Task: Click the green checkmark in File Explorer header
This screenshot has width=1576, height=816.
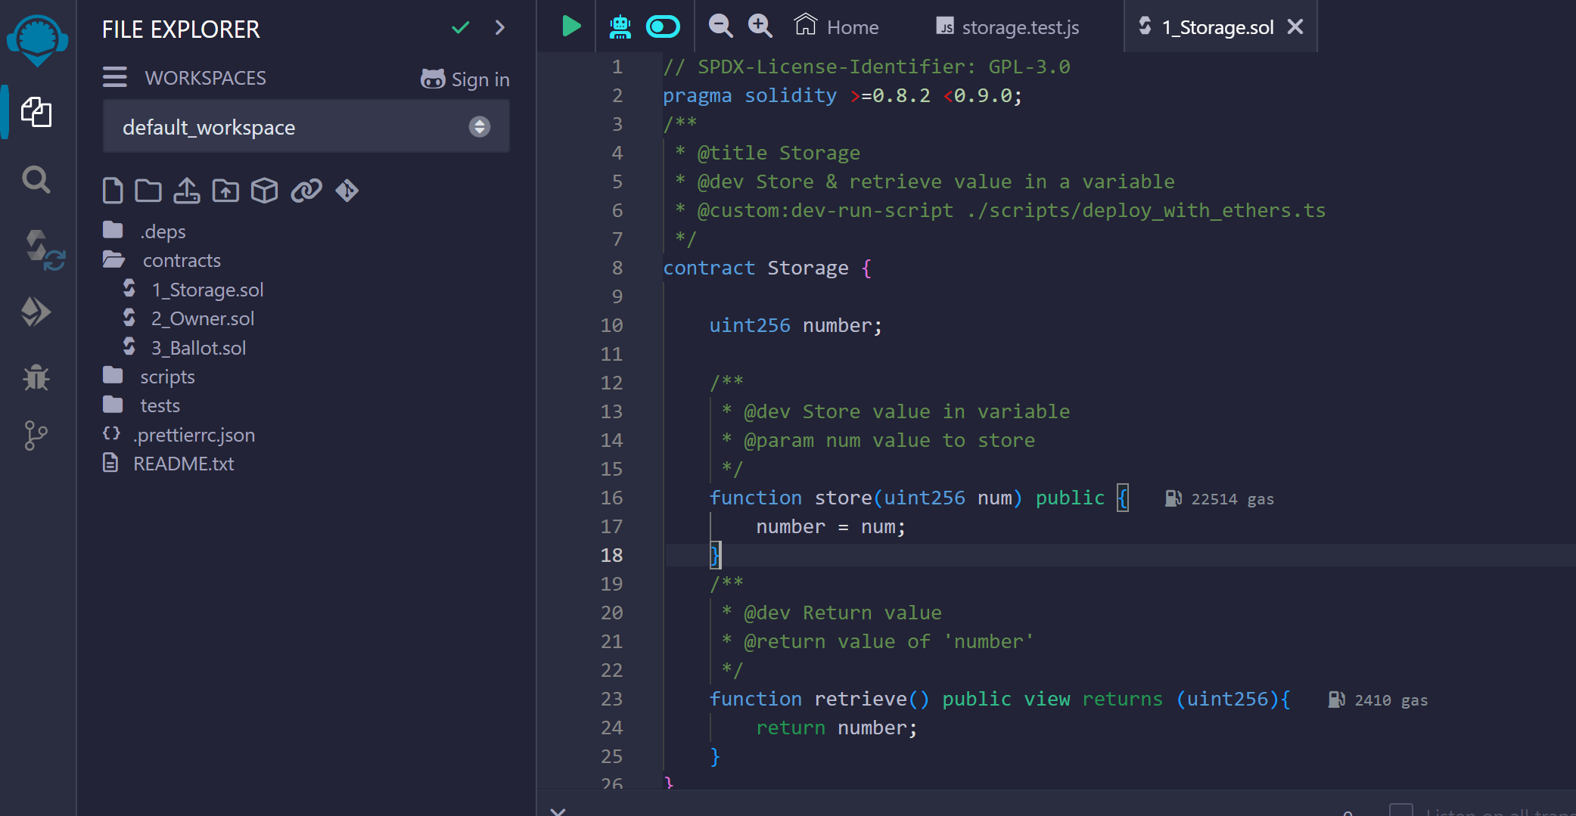Action: tap(460, 28)
